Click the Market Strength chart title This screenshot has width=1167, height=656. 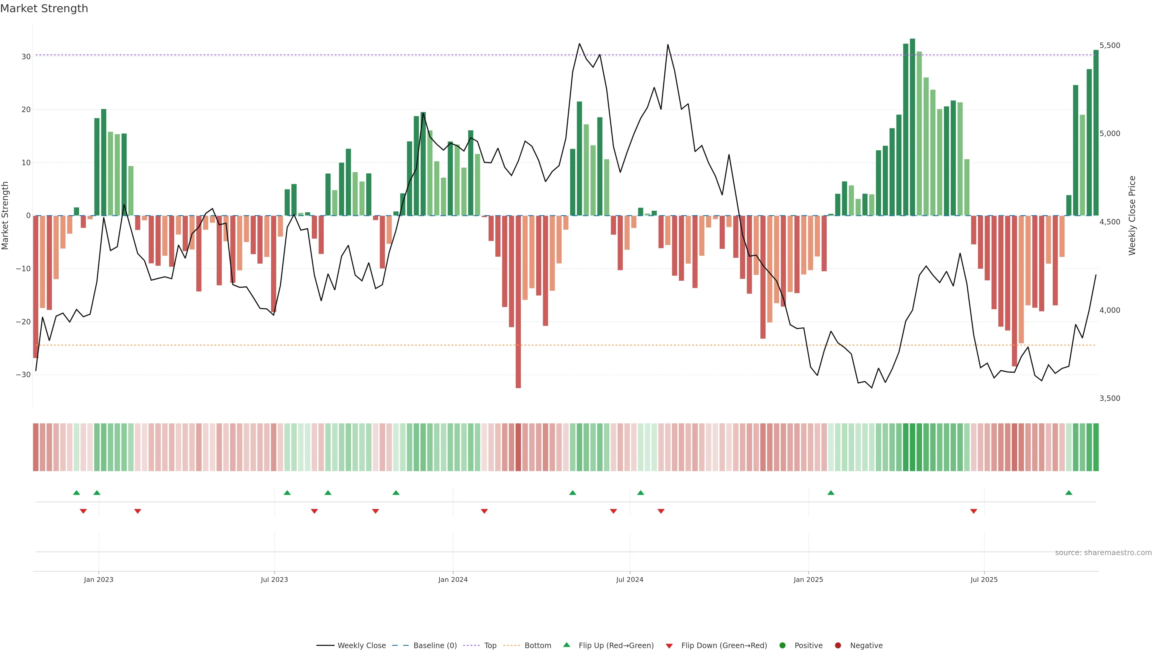44,9
